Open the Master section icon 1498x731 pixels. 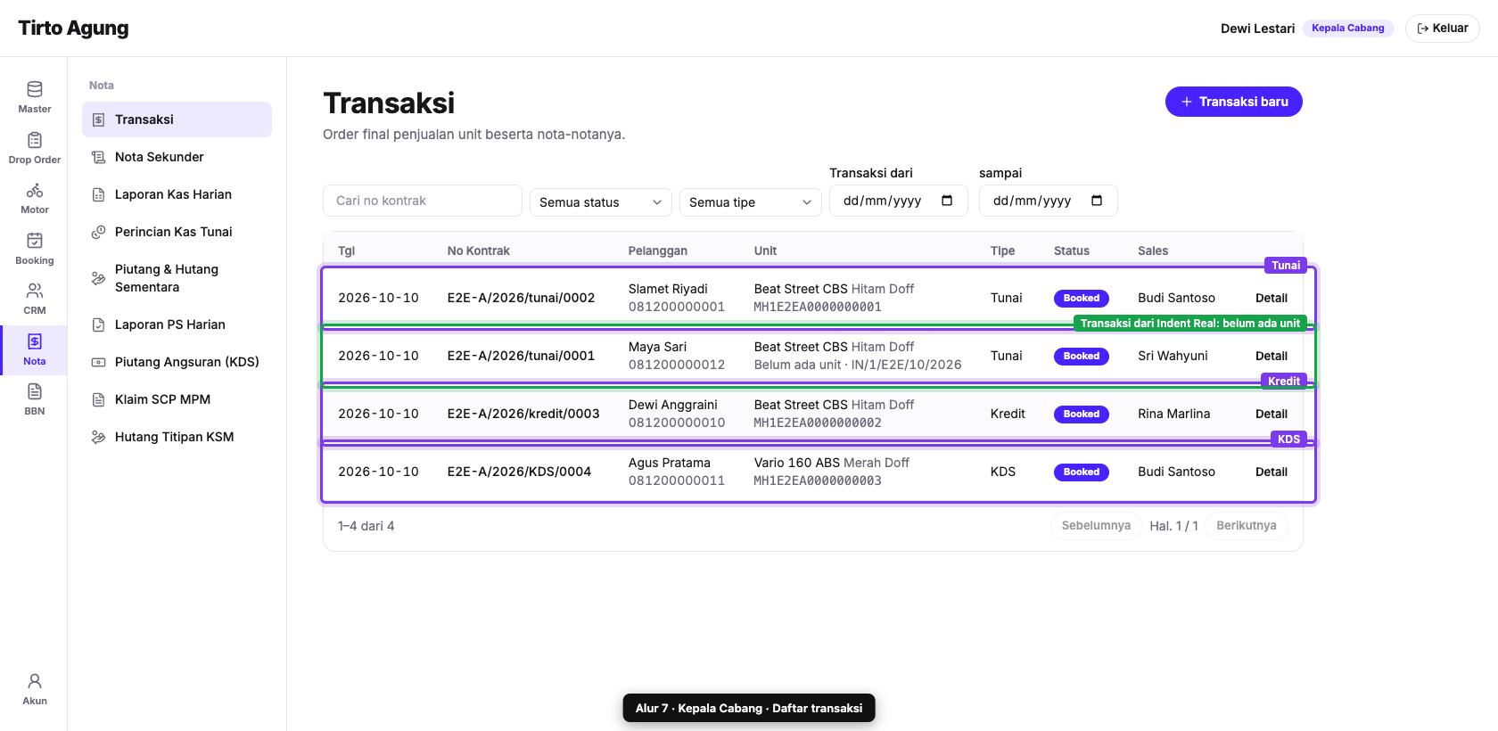point(35,89)
